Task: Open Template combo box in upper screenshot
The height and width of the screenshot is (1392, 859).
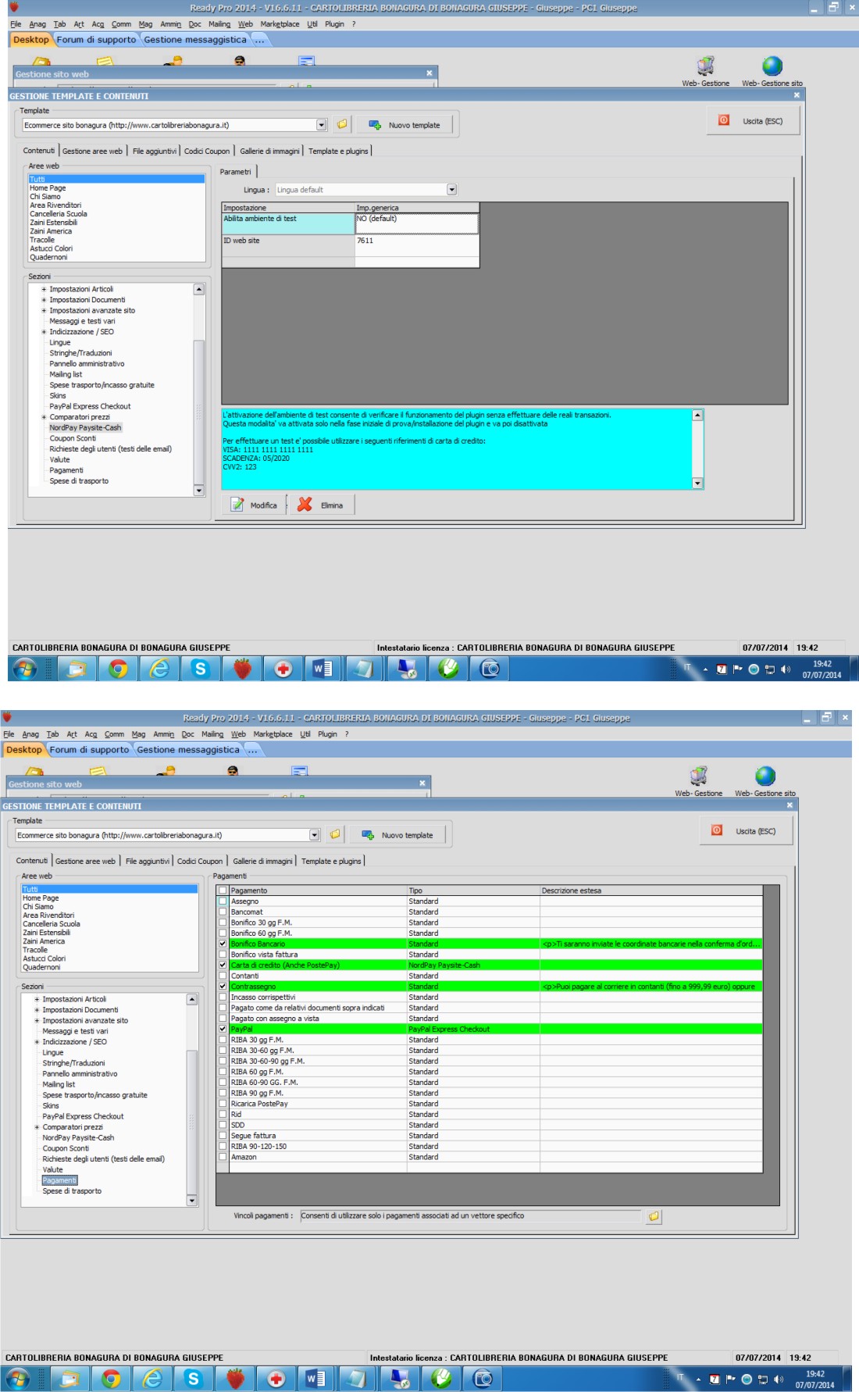Action: point(321,125)
